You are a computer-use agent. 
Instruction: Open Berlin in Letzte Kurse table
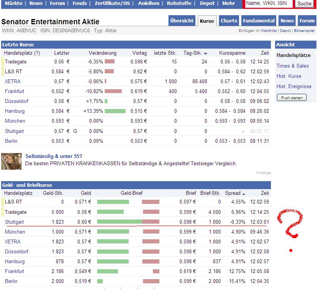coord(11,141)
